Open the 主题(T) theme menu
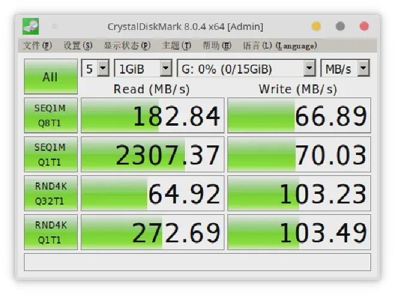The width and height of the screenshot is (395, 295). (177, 46)
